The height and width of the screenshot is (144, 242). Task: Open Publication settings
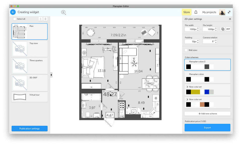(x=29, y=129)
